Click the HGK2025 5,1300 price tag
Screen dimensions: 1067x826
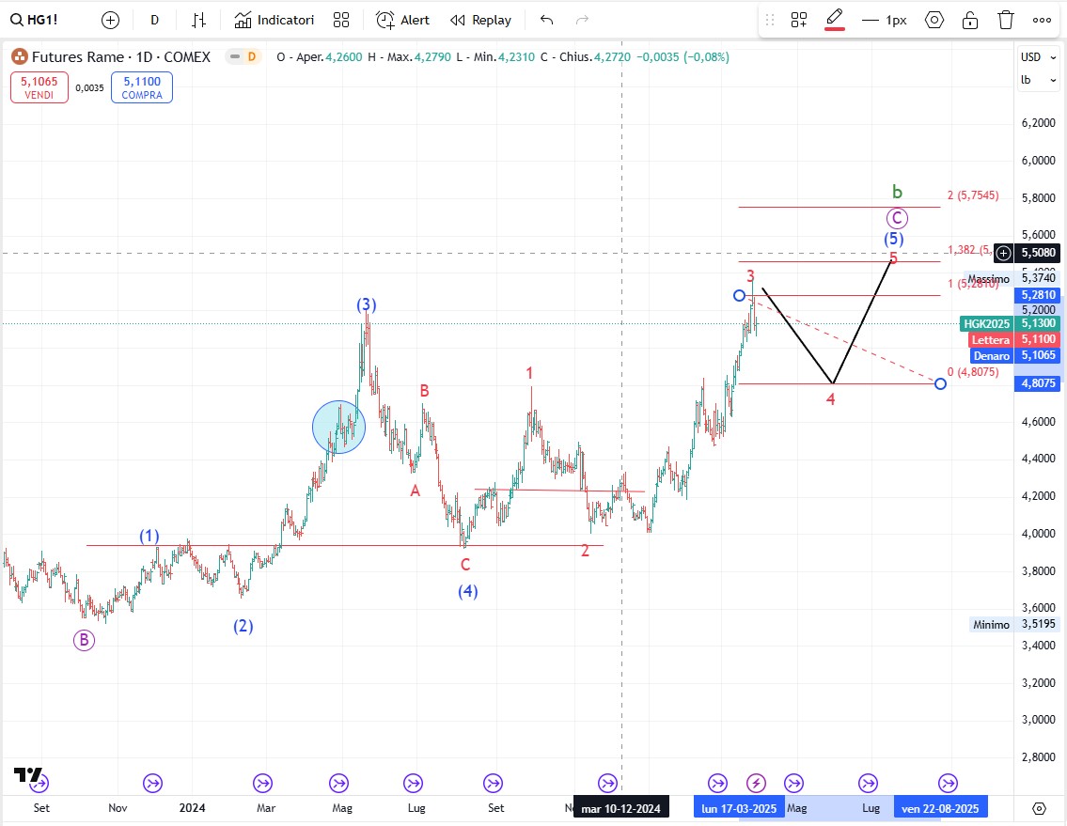point(1009,324)
